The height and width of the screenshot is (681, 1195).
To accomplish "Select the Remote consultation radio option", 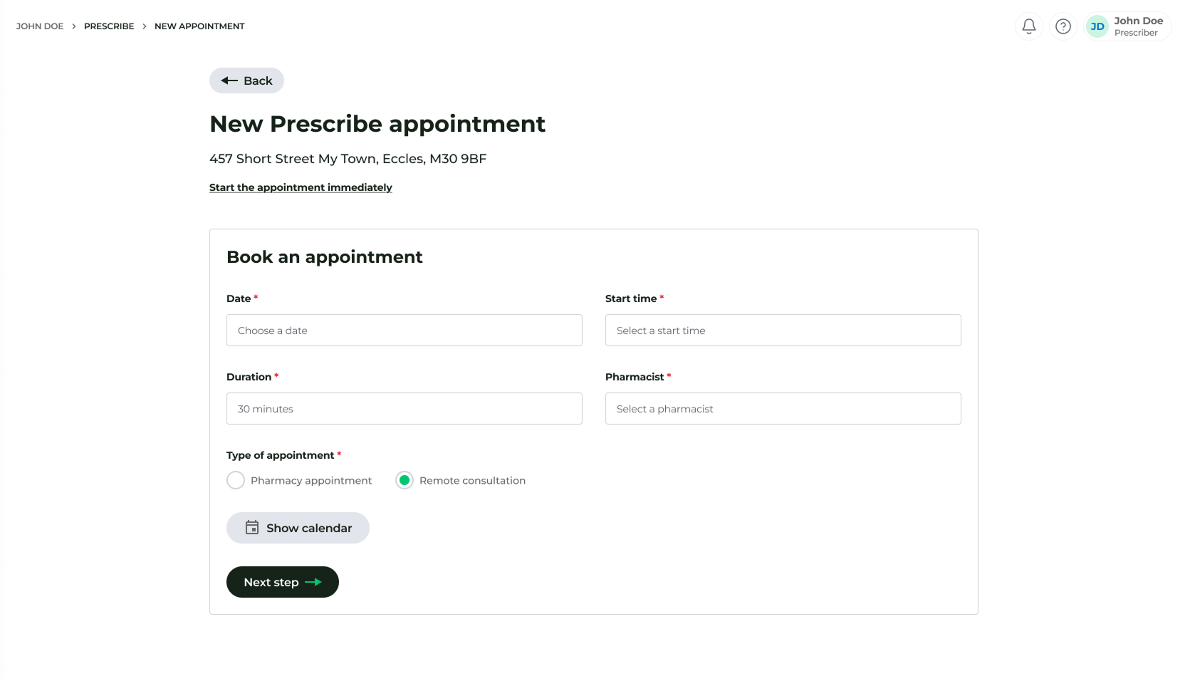I will tap(405, 480).
